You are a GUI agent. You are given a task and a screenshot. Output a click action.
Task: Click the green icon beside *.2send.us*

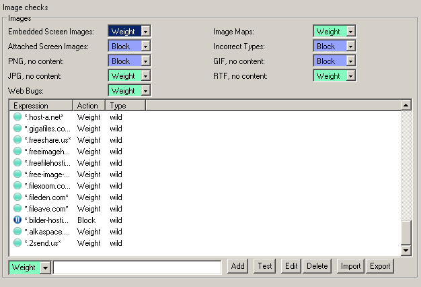(x=17, y=243)
